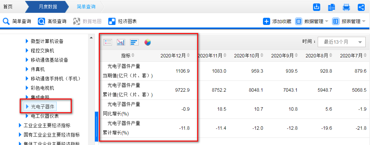
Task: Expand the 报表管理 dropdown menu
Action: (x=349, y=22)
